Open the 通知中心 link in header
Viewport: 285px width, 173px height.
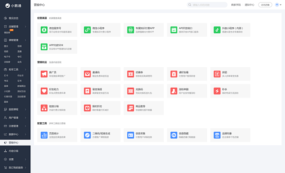249,5
